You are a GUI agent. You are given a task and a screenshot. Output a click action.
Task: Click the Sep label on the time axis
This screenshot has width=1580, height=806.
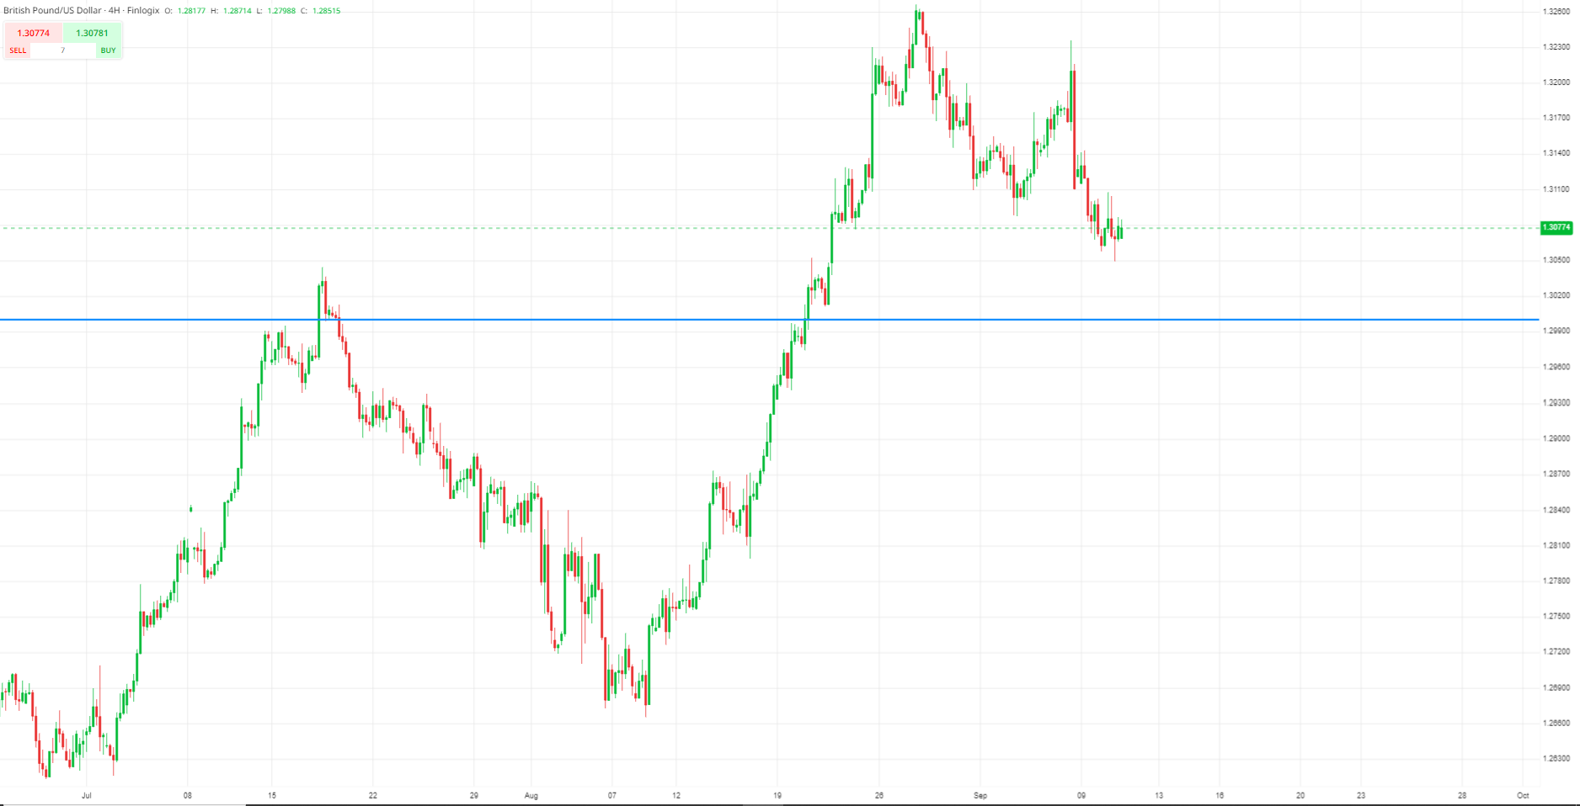pyautogui.click(x=979, y=795)
